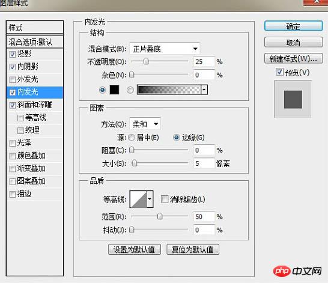Click the gradient preview bar
Viewport: 328px width, 283px height.
click(x=169, y=90)
